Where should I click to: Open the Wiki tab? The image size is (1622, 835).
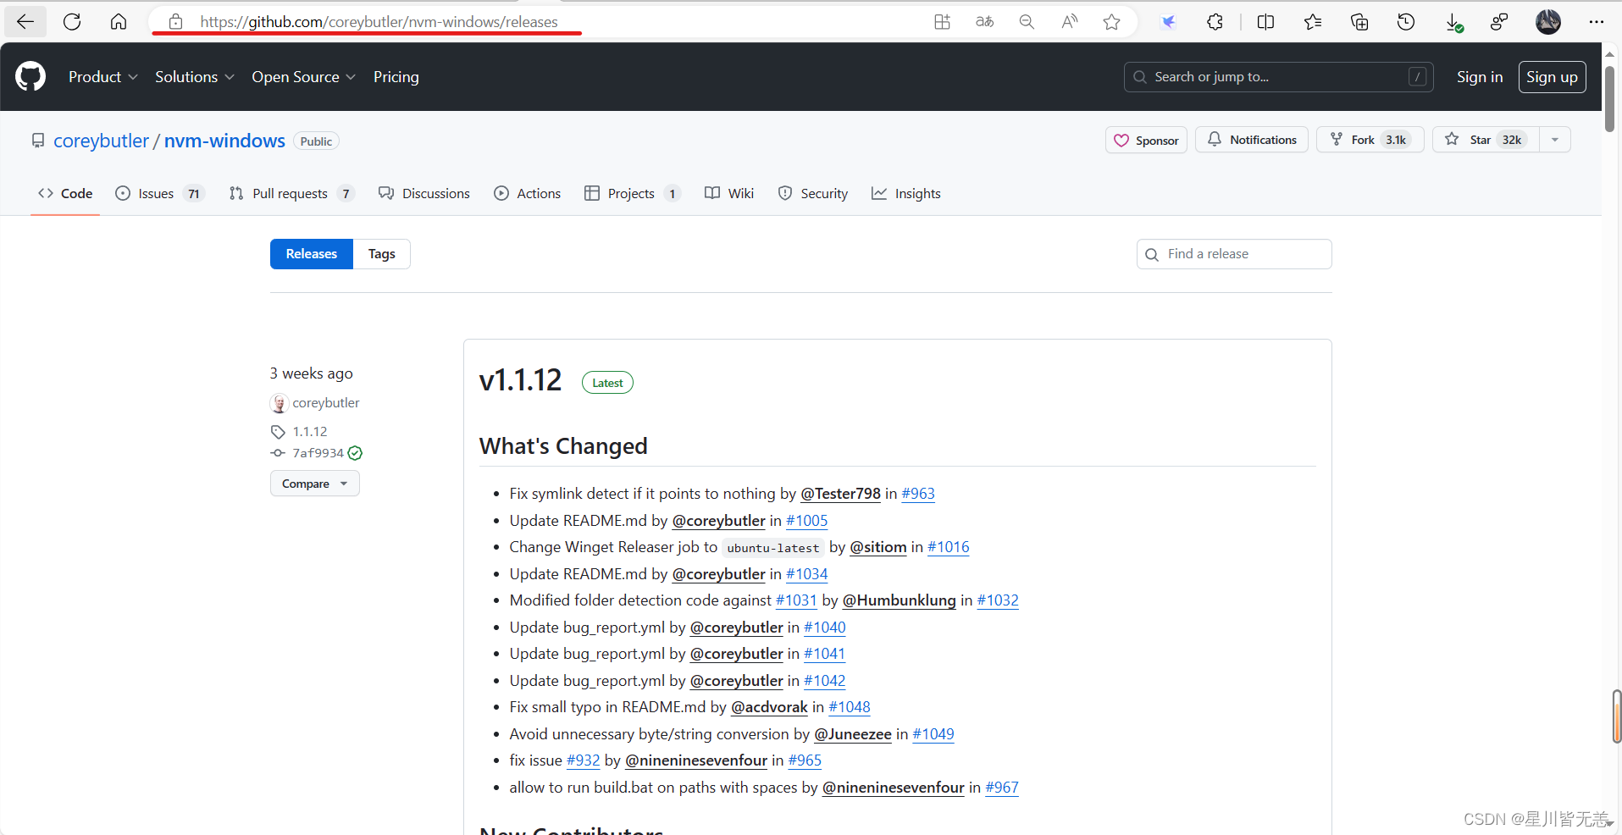click(729, 193)
